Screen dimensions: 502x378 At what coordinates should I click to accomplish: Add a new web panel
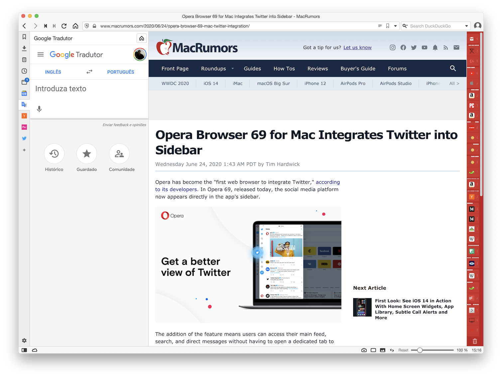24,150
